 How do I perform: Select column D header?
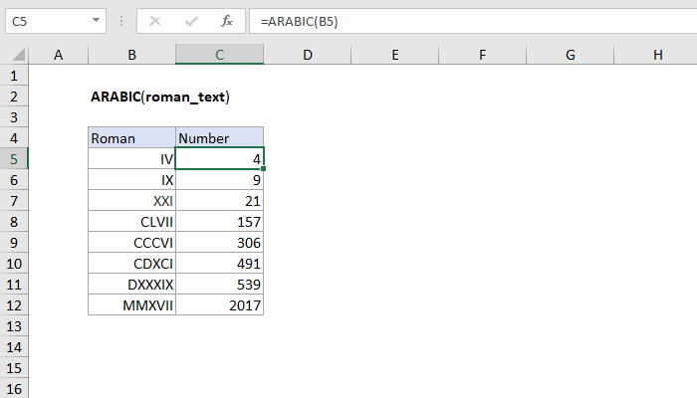coord(307,55)
